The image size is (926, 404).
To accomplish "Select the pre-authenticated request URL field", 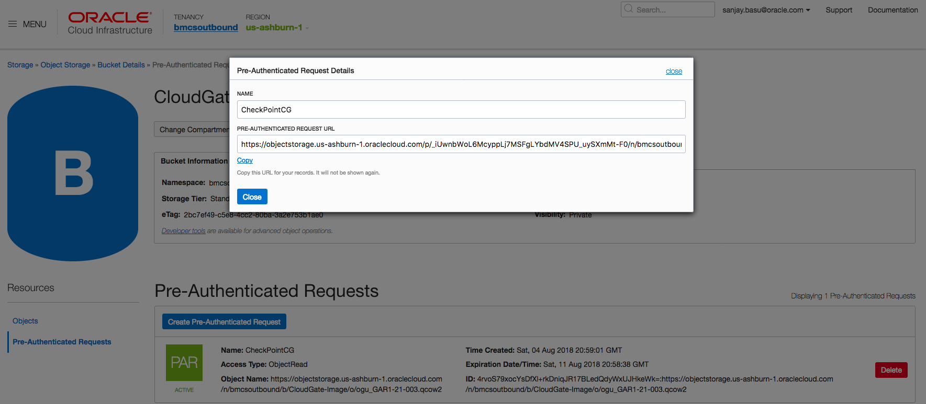I will pyautogui.click(x=461, y=144).
